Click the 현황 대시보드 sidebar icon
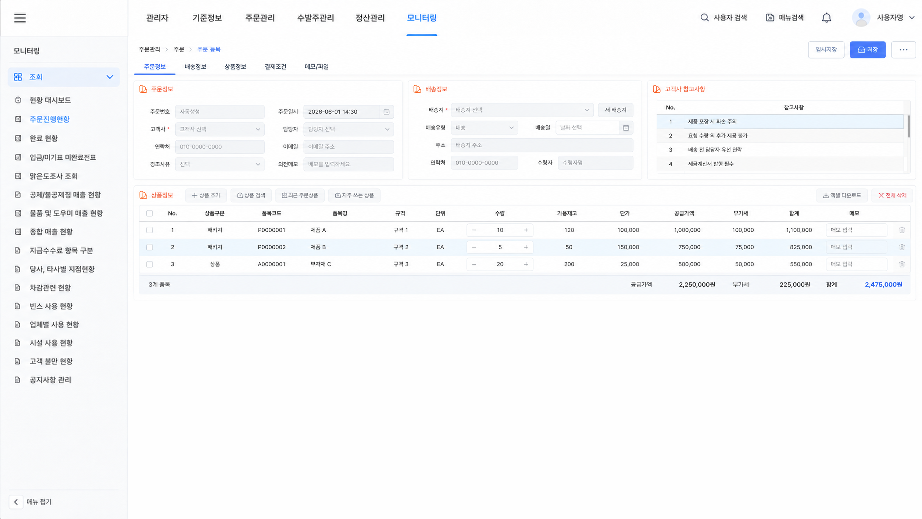The width and height of the screenshot is (922, 519). pyautogui.click(x=18, y=100)
